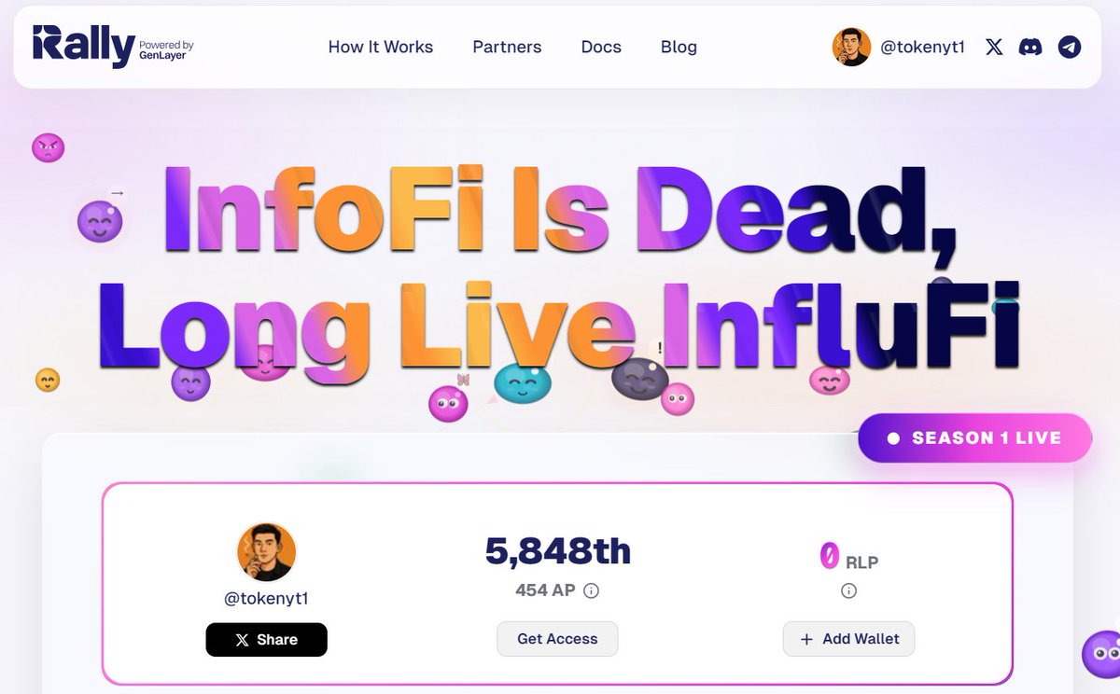Open the Telegram icon in header

tap(1070, 47)
